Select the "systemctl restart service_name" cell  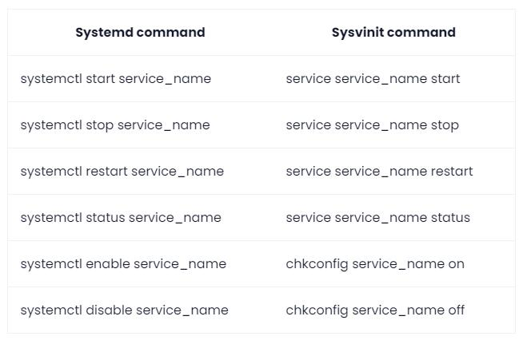[122, 172]
